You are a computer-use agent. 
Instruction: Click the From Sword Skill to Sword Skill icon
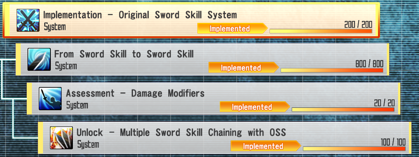[x=39, y=59]
